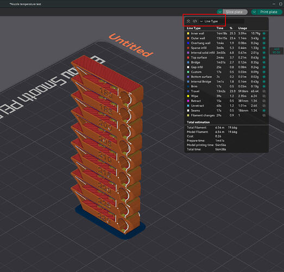Hide Brim lines via eye icon
This screenshot has width=284, height=272.
[x=264, y=86]
